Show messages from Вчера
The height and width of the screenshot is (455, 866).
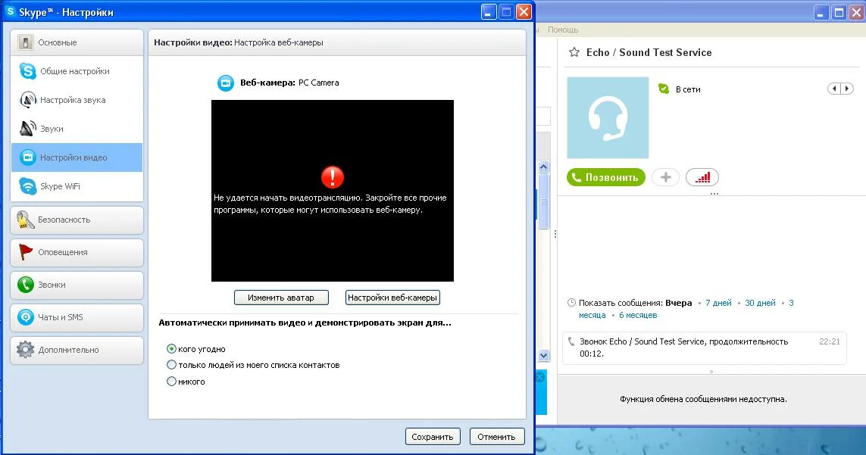[x=678, y=303]
